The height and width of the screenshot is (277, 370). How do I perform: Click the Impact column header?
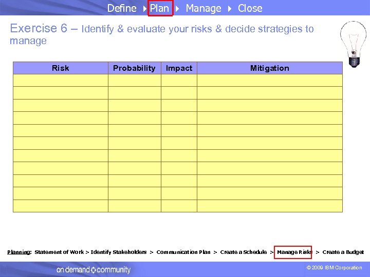tap(179, 68)
